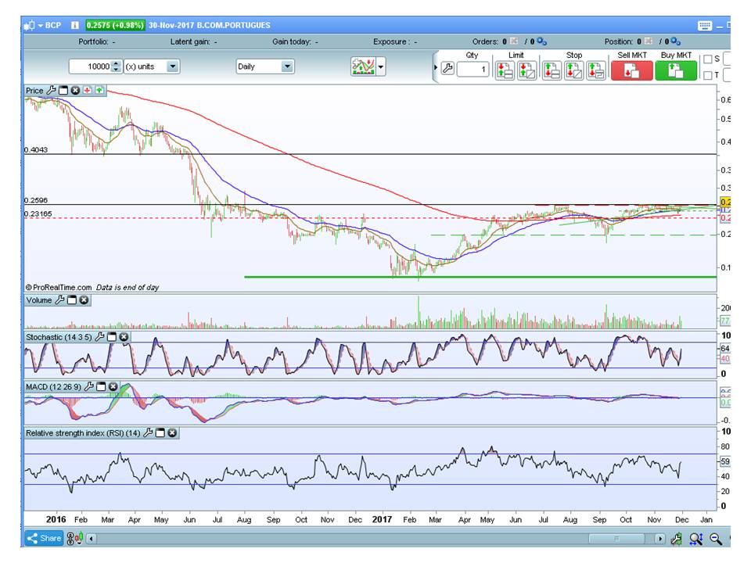Open the BCP ticker dropdown arrow
The image size is (751, 563).
[39, 25]
